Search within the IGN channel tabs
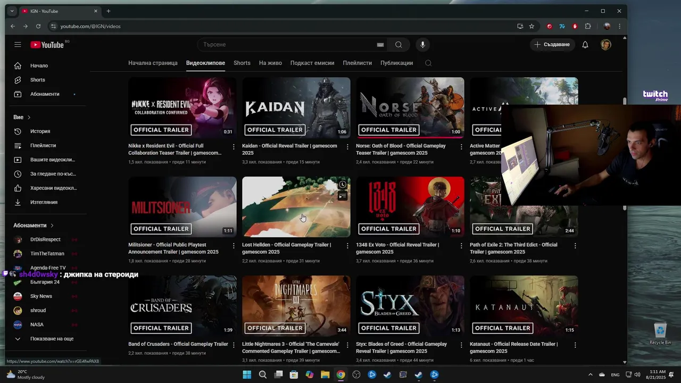Image resolution: width=681 pixels, height=383 pixels. [x=428, y=63]
